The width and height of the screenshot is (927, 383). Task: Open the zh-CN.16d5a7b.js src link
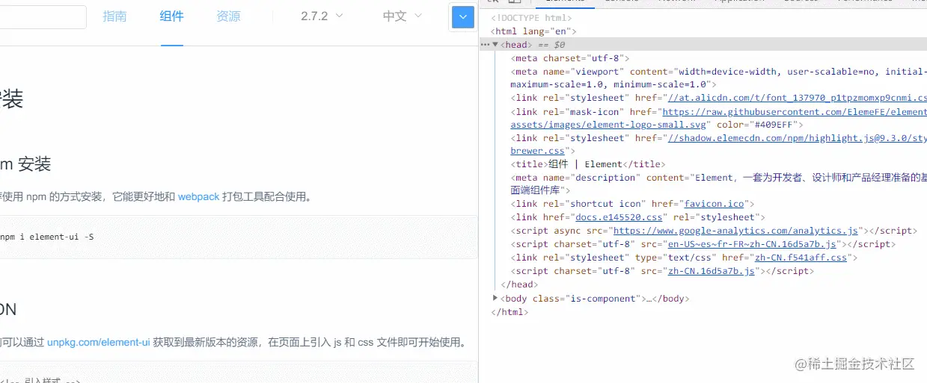[x=711, y=271]
